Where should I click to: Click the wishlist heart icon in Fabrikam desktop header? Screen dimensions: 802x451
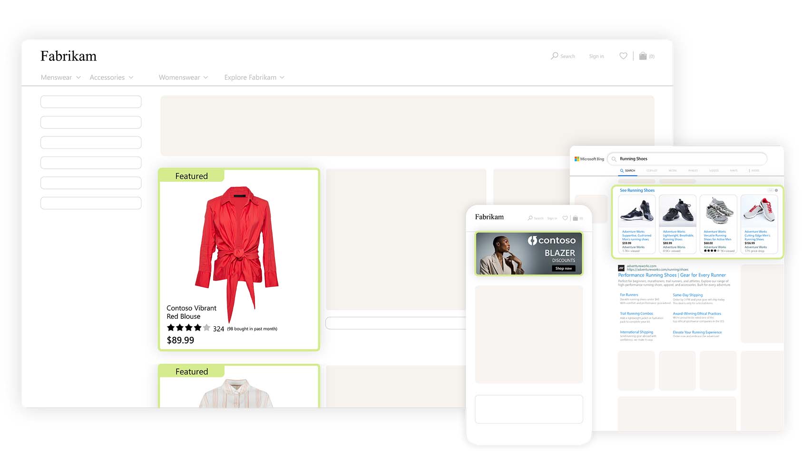click(x=623, y=56)
